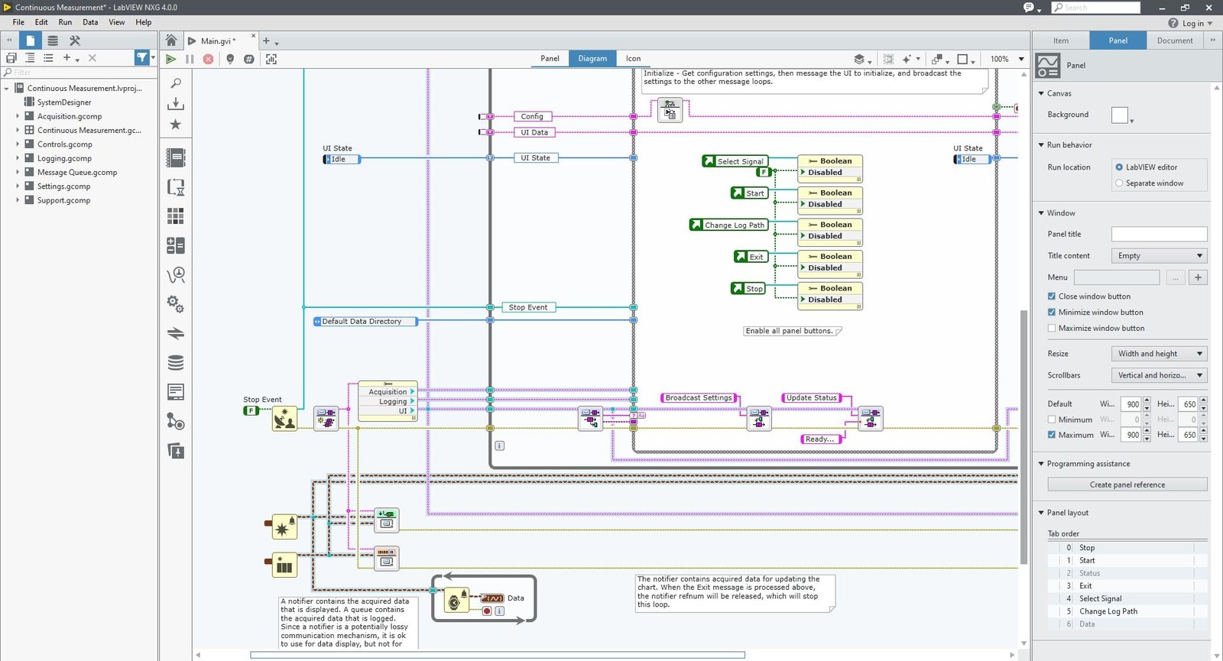Click the lightbulb highlight execution icon
Screen dimensions: 1223x661
coord(230,59)
